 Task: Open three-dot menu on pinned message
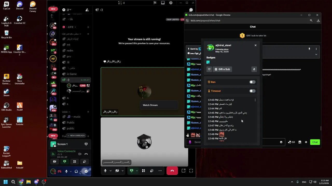(x=316, y=49)
